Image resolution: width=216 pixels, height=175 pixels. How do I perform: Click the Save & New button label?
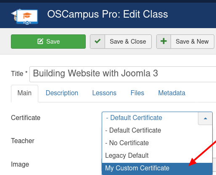[x=192, y=42]
